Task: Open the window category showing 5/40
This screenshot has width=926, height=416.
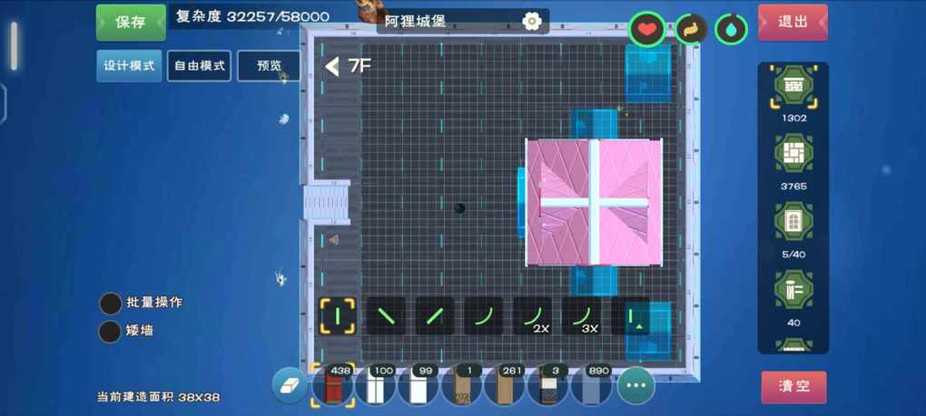Action: tap(793, 221)
